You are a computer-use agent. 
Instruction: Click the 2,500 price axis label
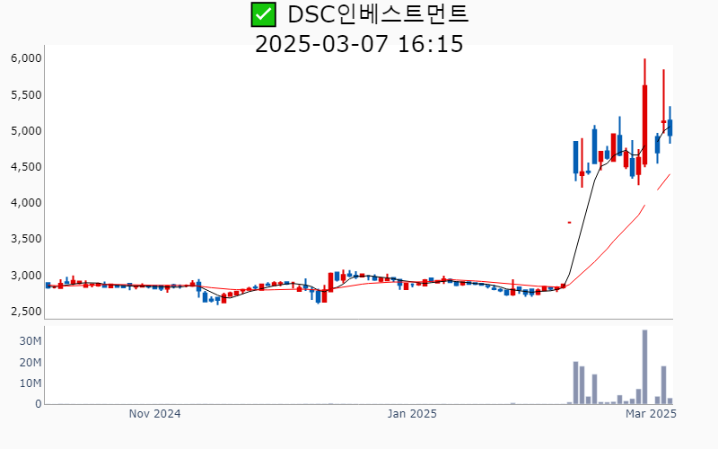pos(26,311)
